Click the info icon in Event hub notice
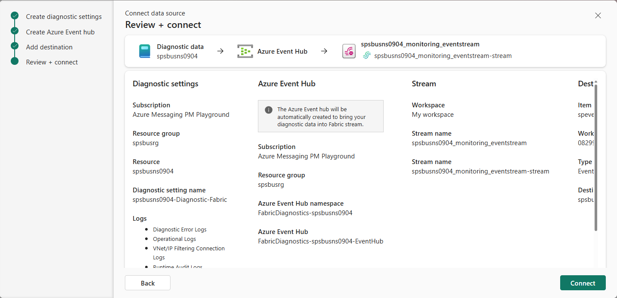617x298 pixels. tap(268, 109)
